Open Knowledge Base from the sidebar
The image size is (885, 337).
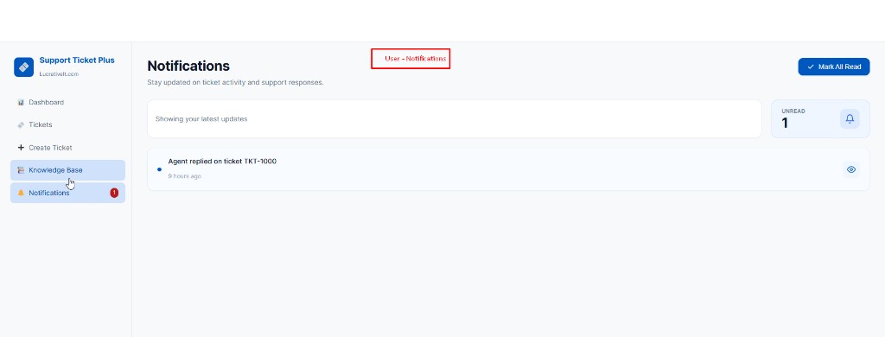(x=67, y=170)
